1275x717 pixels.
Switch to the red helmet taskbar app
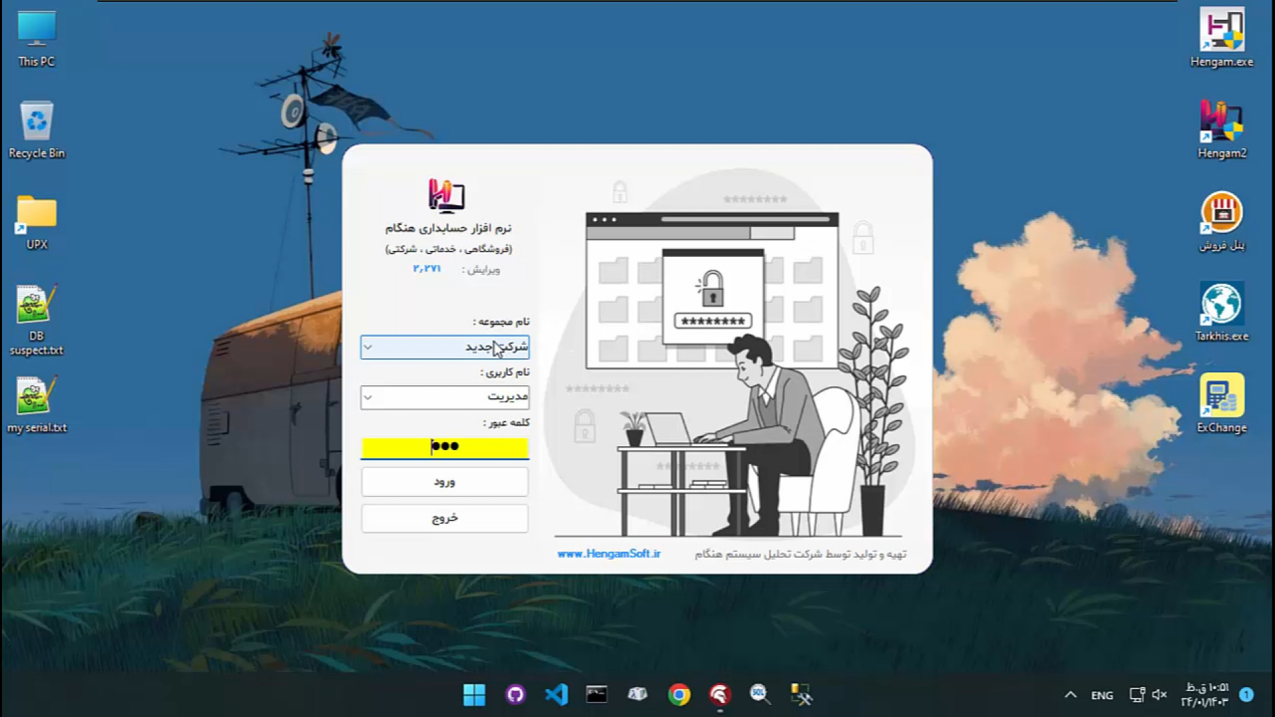(720, 695)
